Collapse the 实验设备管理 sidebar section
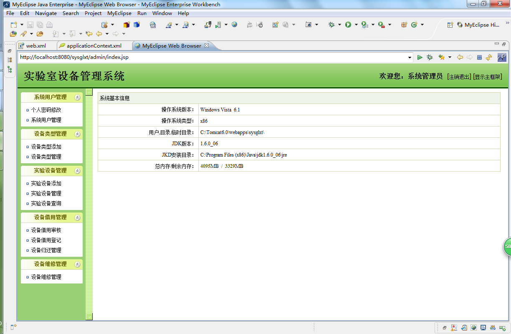 point(77,171)
